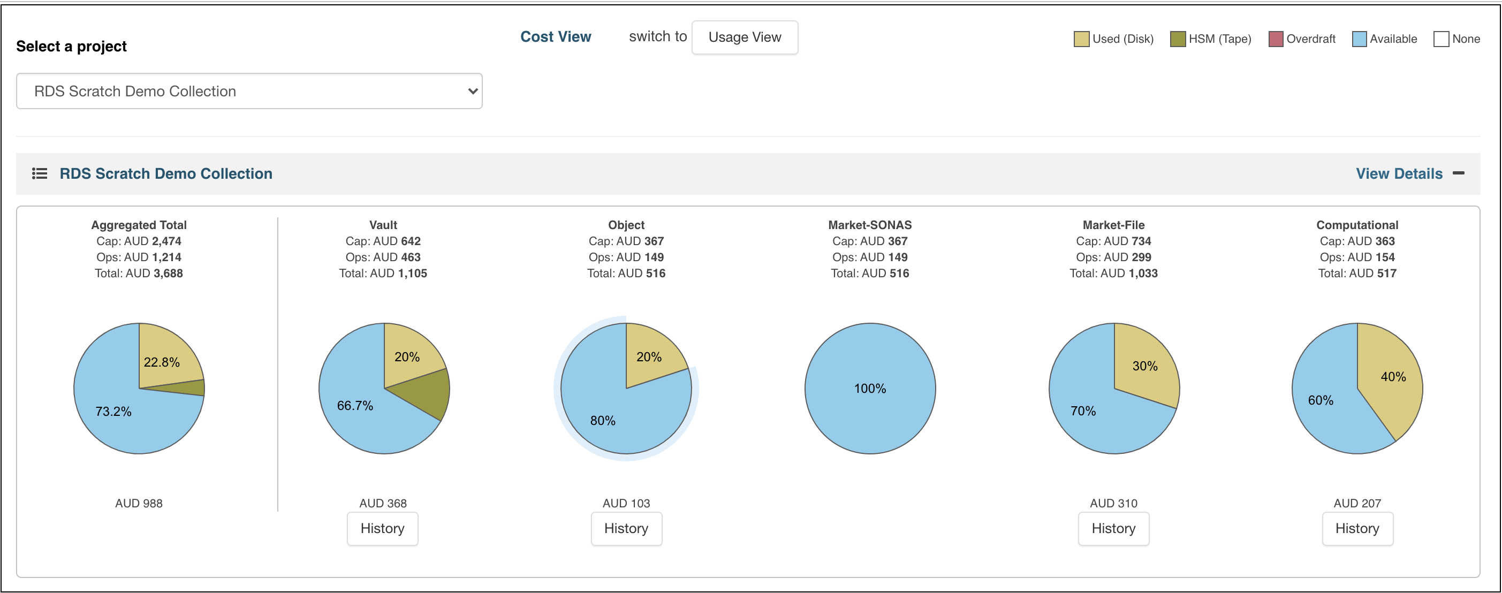Screen dimensions: 1502x593
Task: Collapse the collection panel with minus icon
Action: tap(1458, 173)
